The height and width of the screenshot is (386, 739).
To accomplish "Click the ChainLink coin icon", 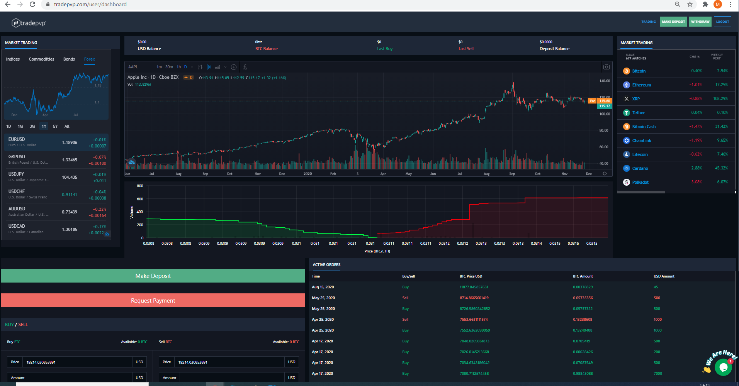I will pos(627,141).
